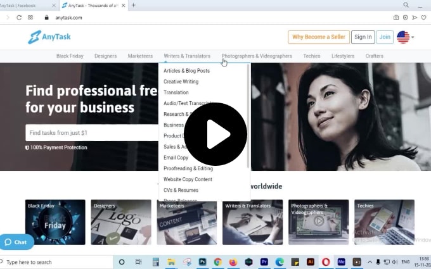Click the AnyTask logo
The height and width of the screenshot is (269, 431).
(x=49, y=37)
